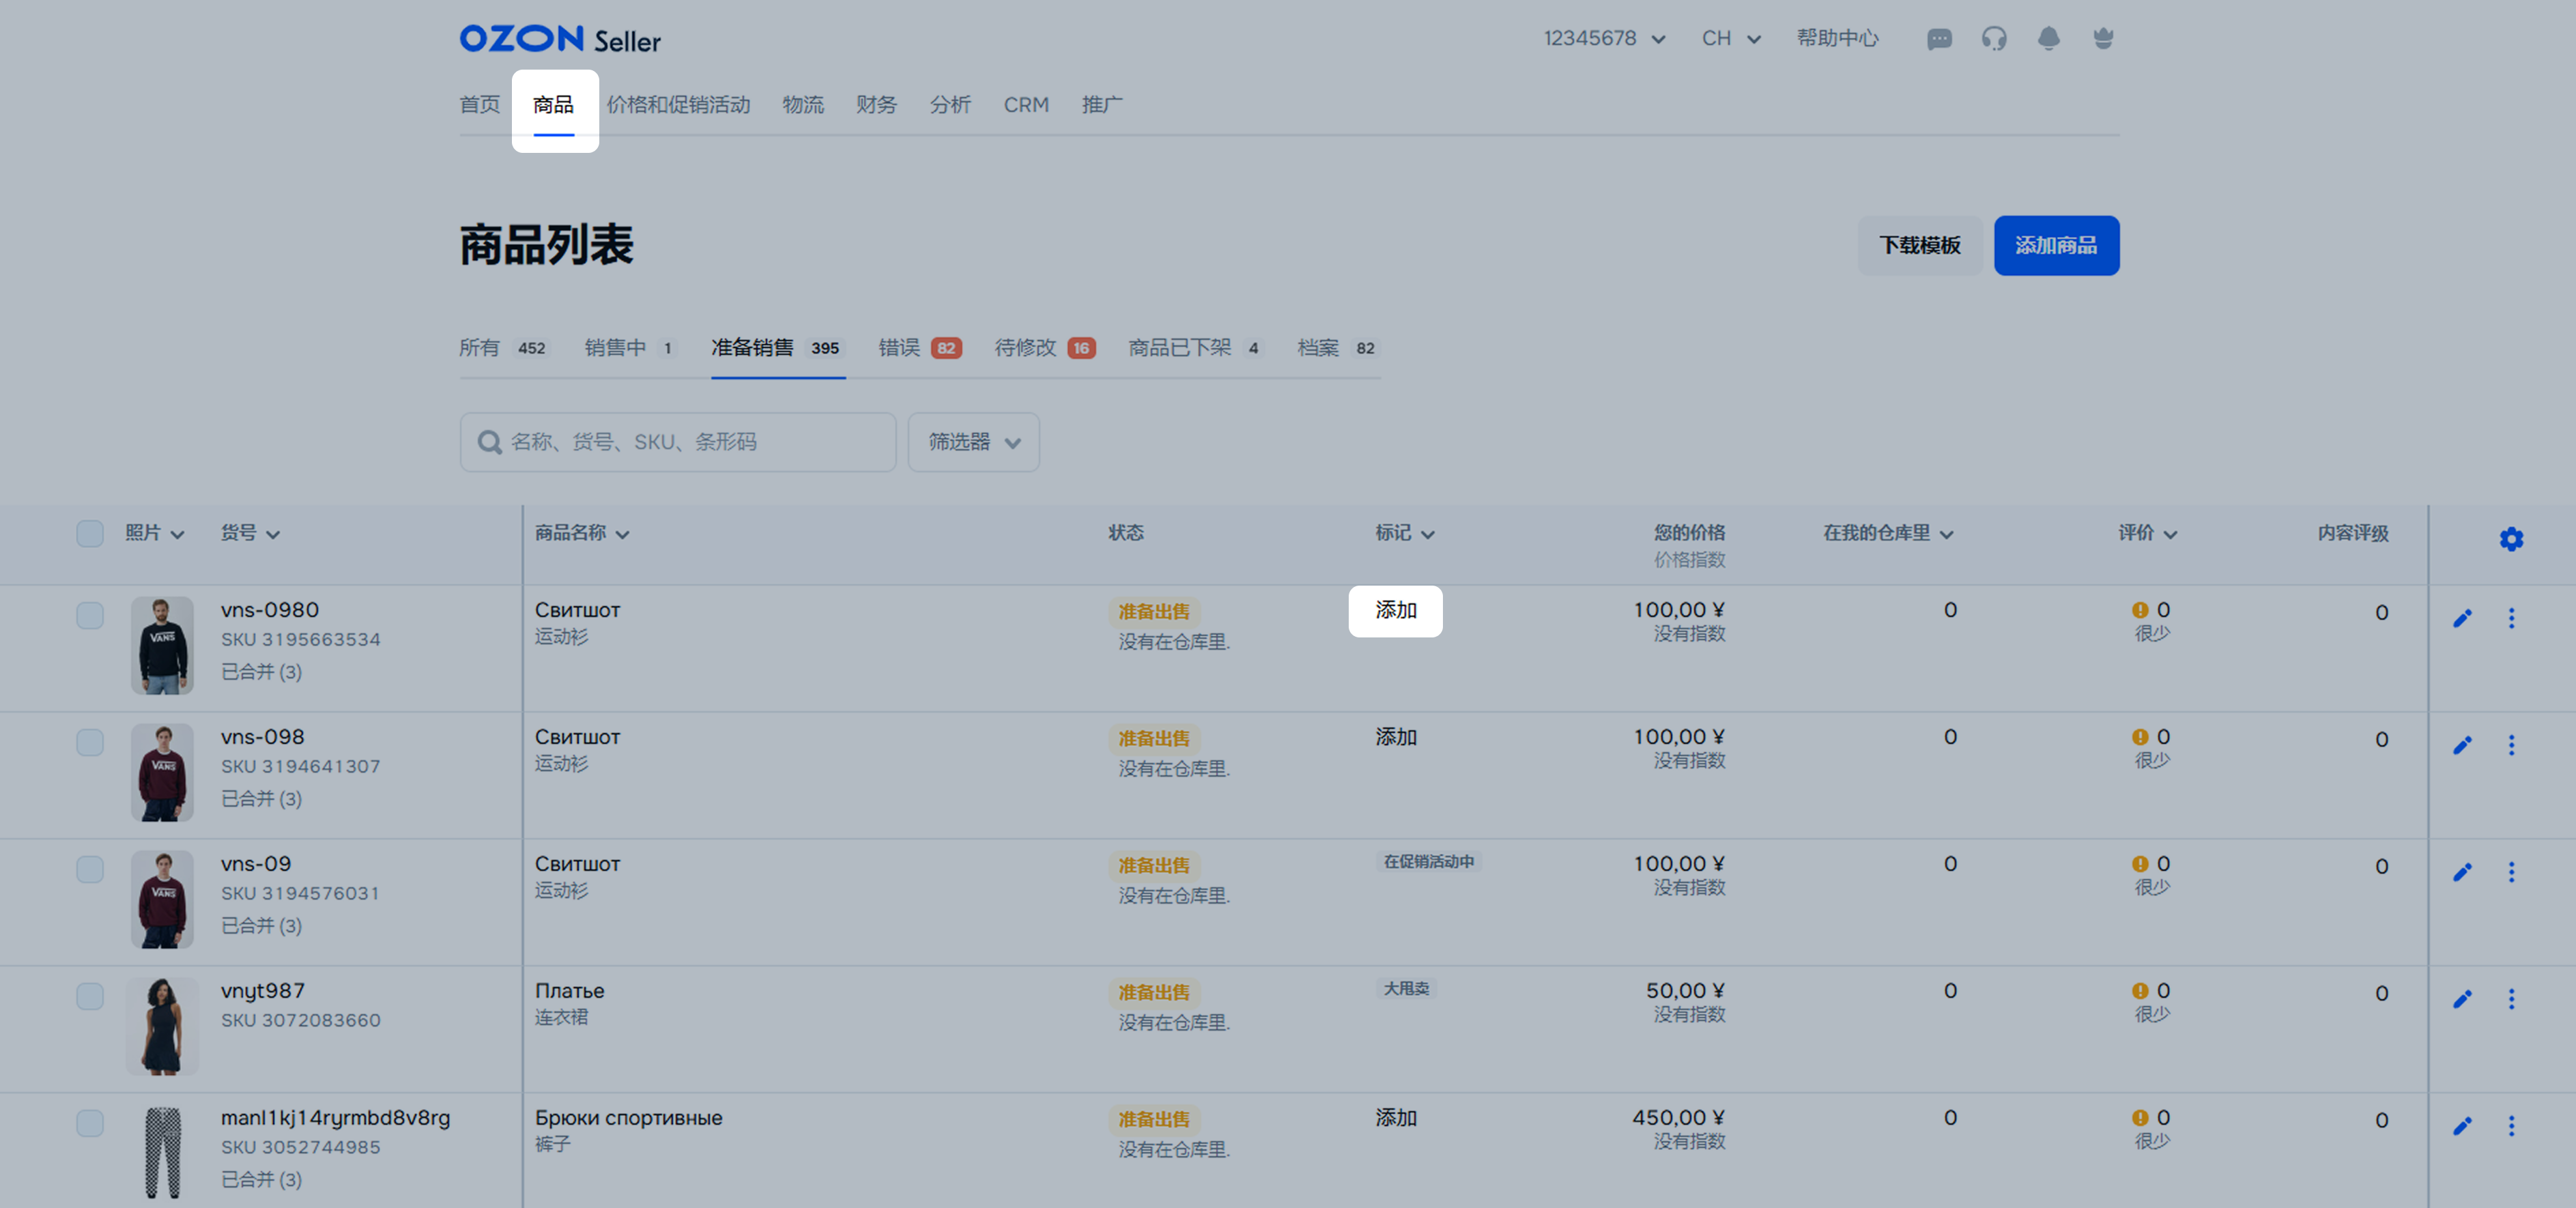Open table settings gear icon
This screenshot has width=2576, height=1208.
[2511, 540]
